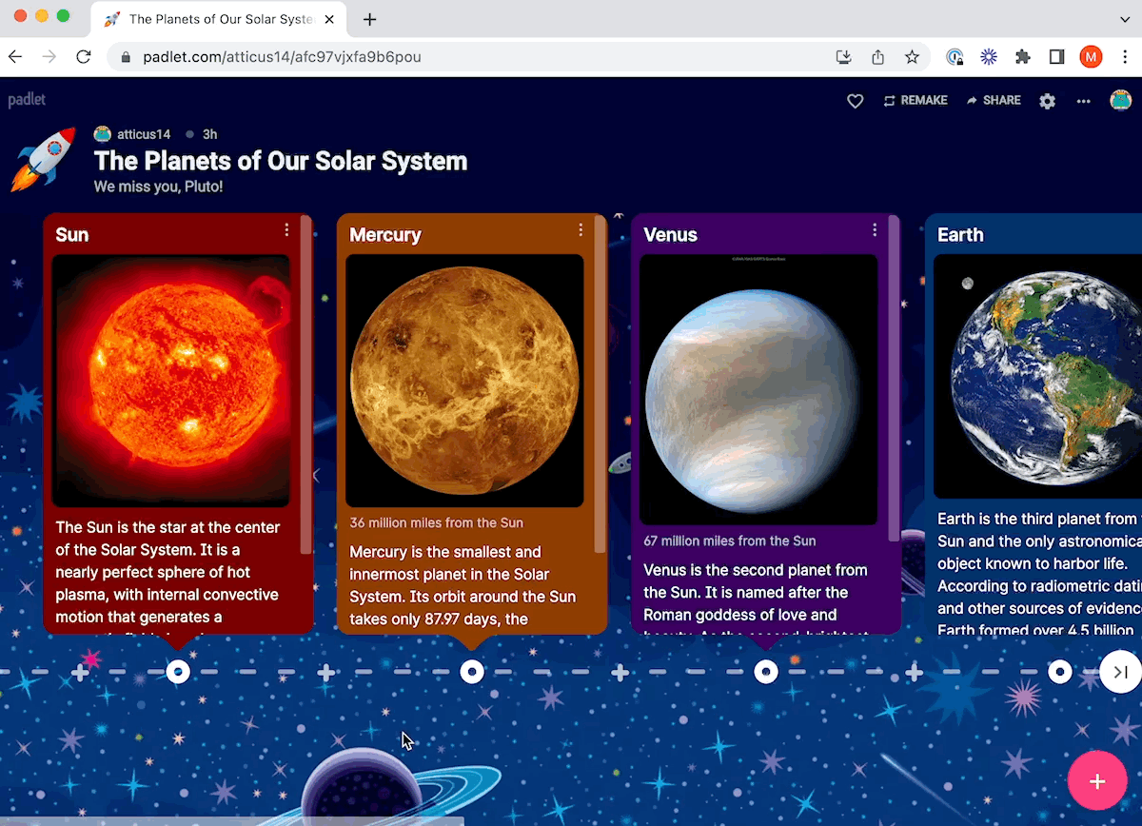Click the browser share page icon
Image resolution: width=1142 pixels, height=826 pixels.
pyautogui.click(x=877, y=57)
